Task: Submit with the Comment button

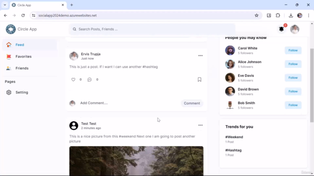Action: coord(192,103)
